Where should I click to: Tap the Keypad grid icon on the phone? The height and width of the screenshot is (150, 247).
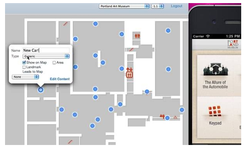(215, 111)
